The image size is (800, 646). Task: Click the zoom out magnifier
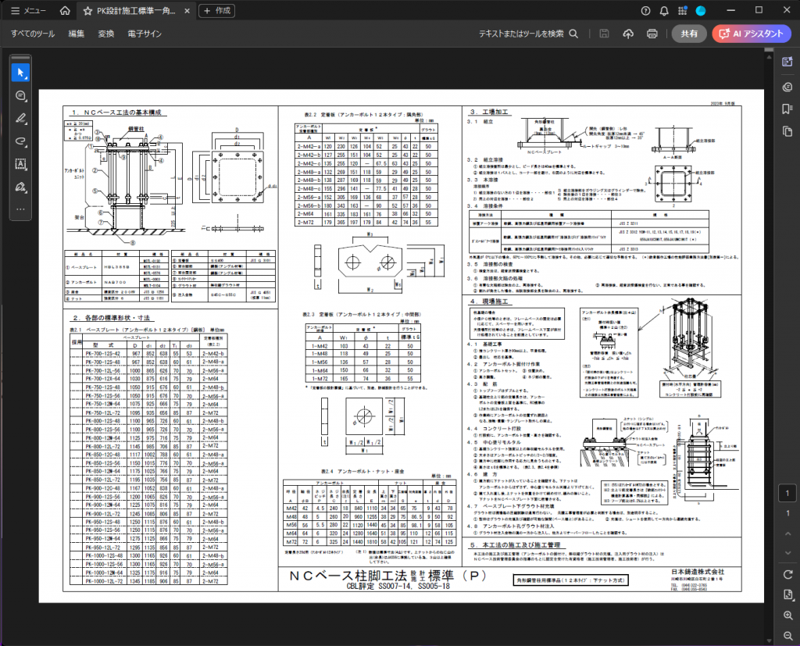(x=787, y=636)
